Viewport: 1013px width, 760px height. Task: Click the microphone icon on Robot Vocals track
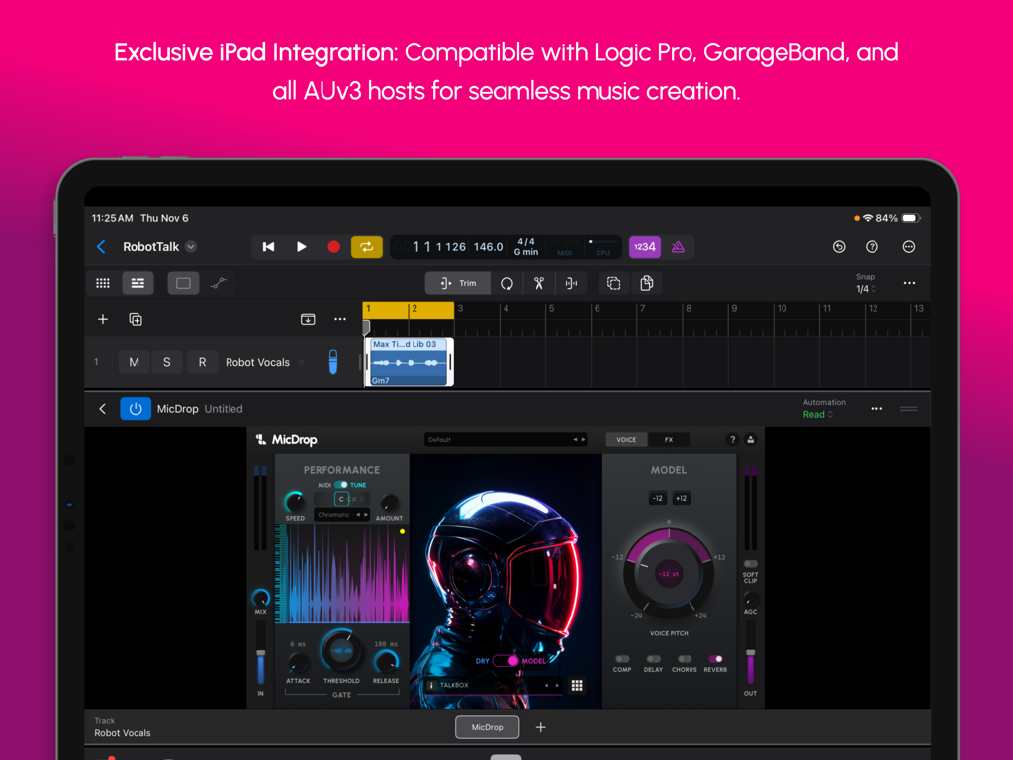[x=333, y=362]
